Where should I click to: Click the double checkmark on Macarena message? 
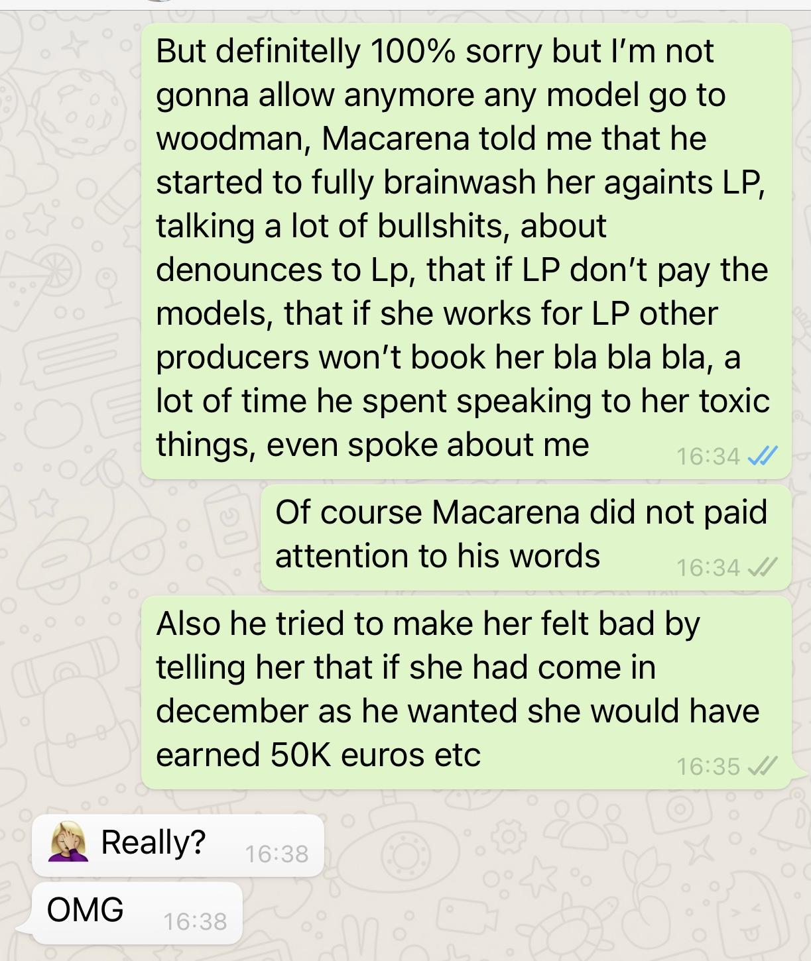click(762, 567)
